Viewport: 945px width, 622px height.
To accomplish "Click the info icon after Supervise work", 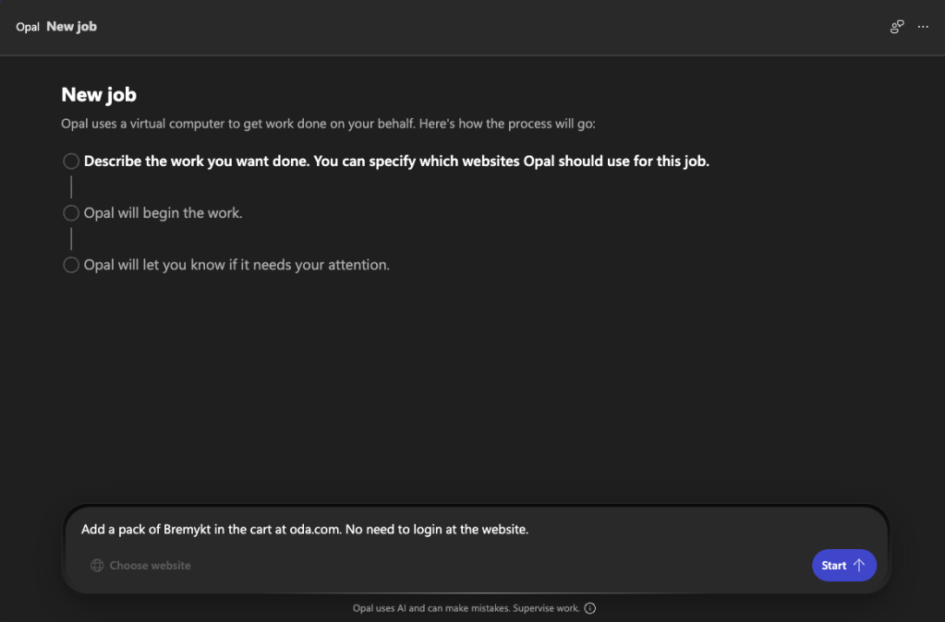I will 590,608.
